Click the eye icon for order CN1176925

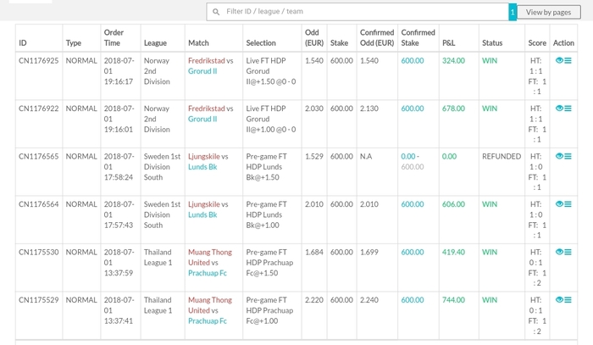click(x=559, y=60)
